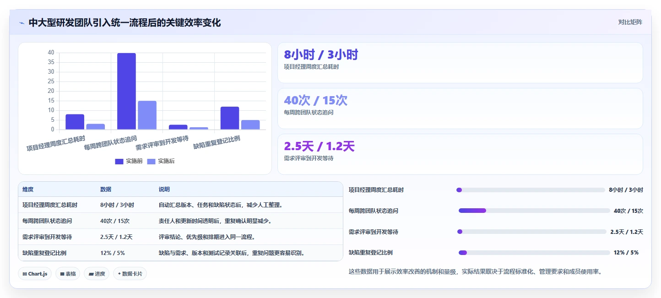The width and height of the screenshot is (661, 298).
Task: Click the footnote starting 这些数据用于展示
Action: pyautogui.click(x=475, y=271)
